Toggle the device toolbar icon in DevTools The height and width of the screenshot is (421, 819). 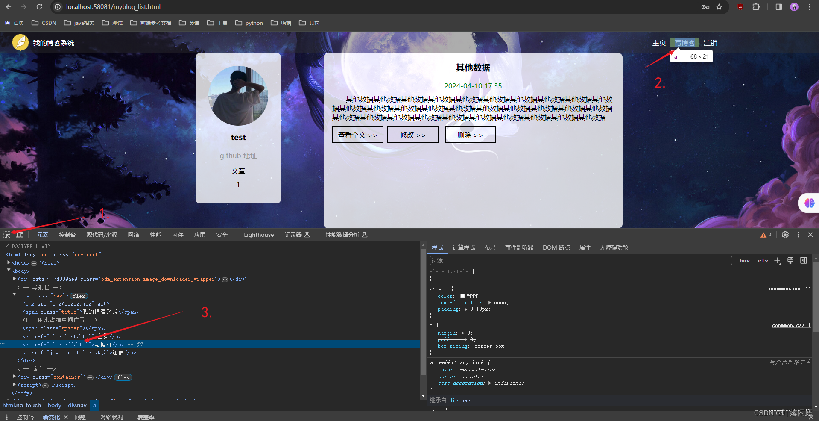click(x=20, y=235)
